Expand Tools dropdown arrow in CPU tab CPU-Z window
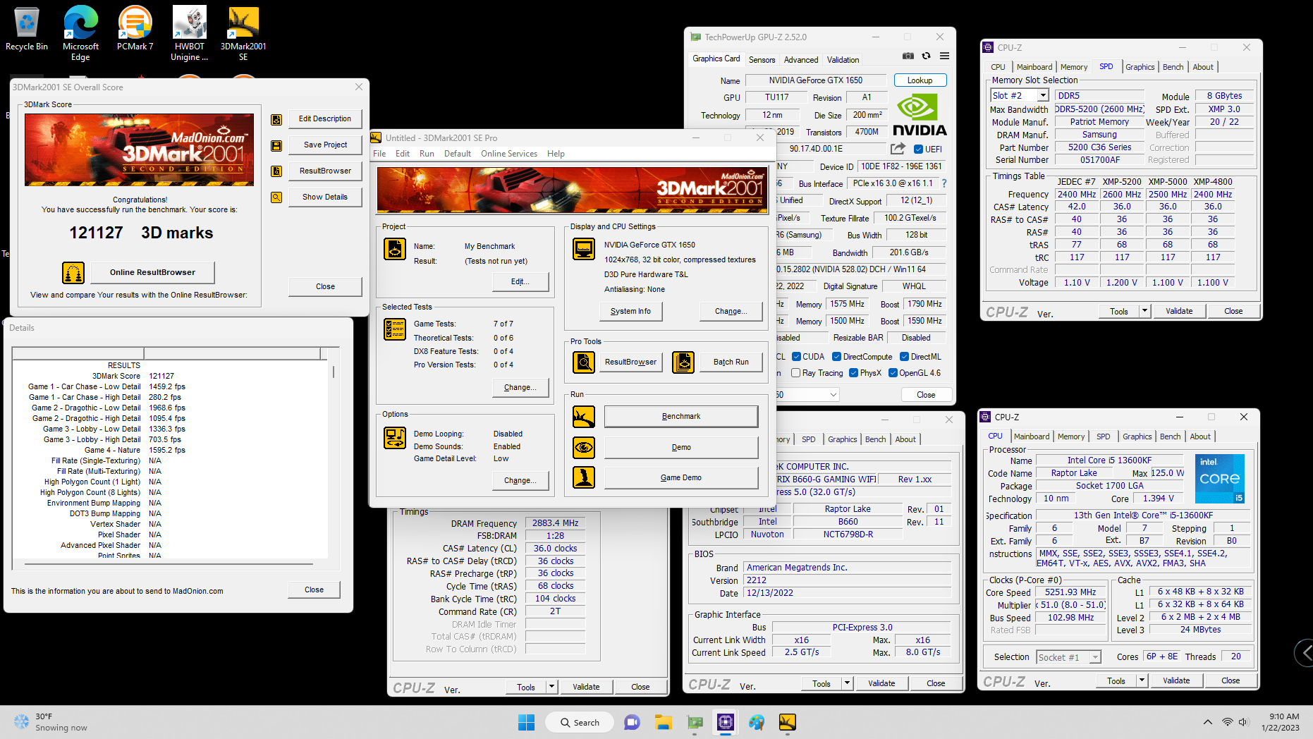Viewport: 1313px width, 739px height. click(1142, 680)
